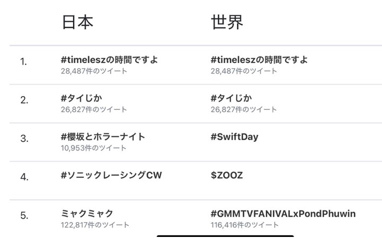Screen dimensions: 382x238
Task: Tap the 116,416件のツイート count
Action: point(244,225)
